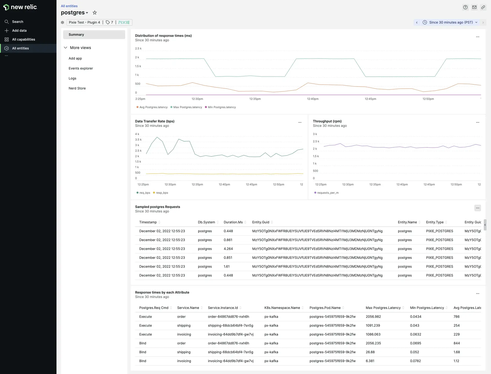The width and height of the screenshot is (491, 374).
Task: Click the New Relic logo
Action: click(x=20, y=7)
